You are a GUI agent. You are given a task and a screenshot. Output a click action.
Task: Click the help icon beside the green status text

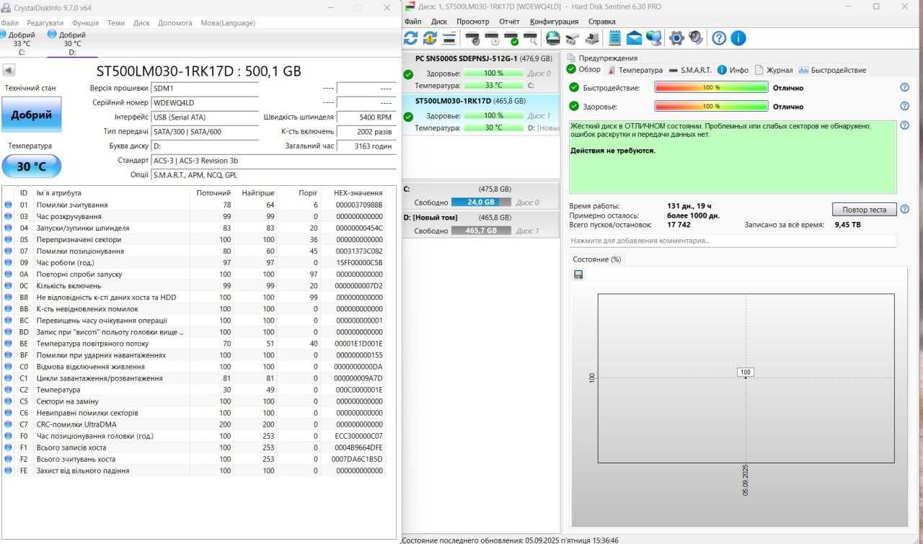tap(905, 125)
